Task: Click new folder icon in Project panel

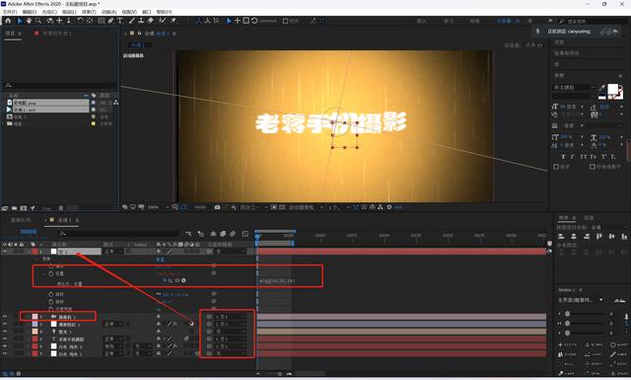Action: [x=14, y=208]
